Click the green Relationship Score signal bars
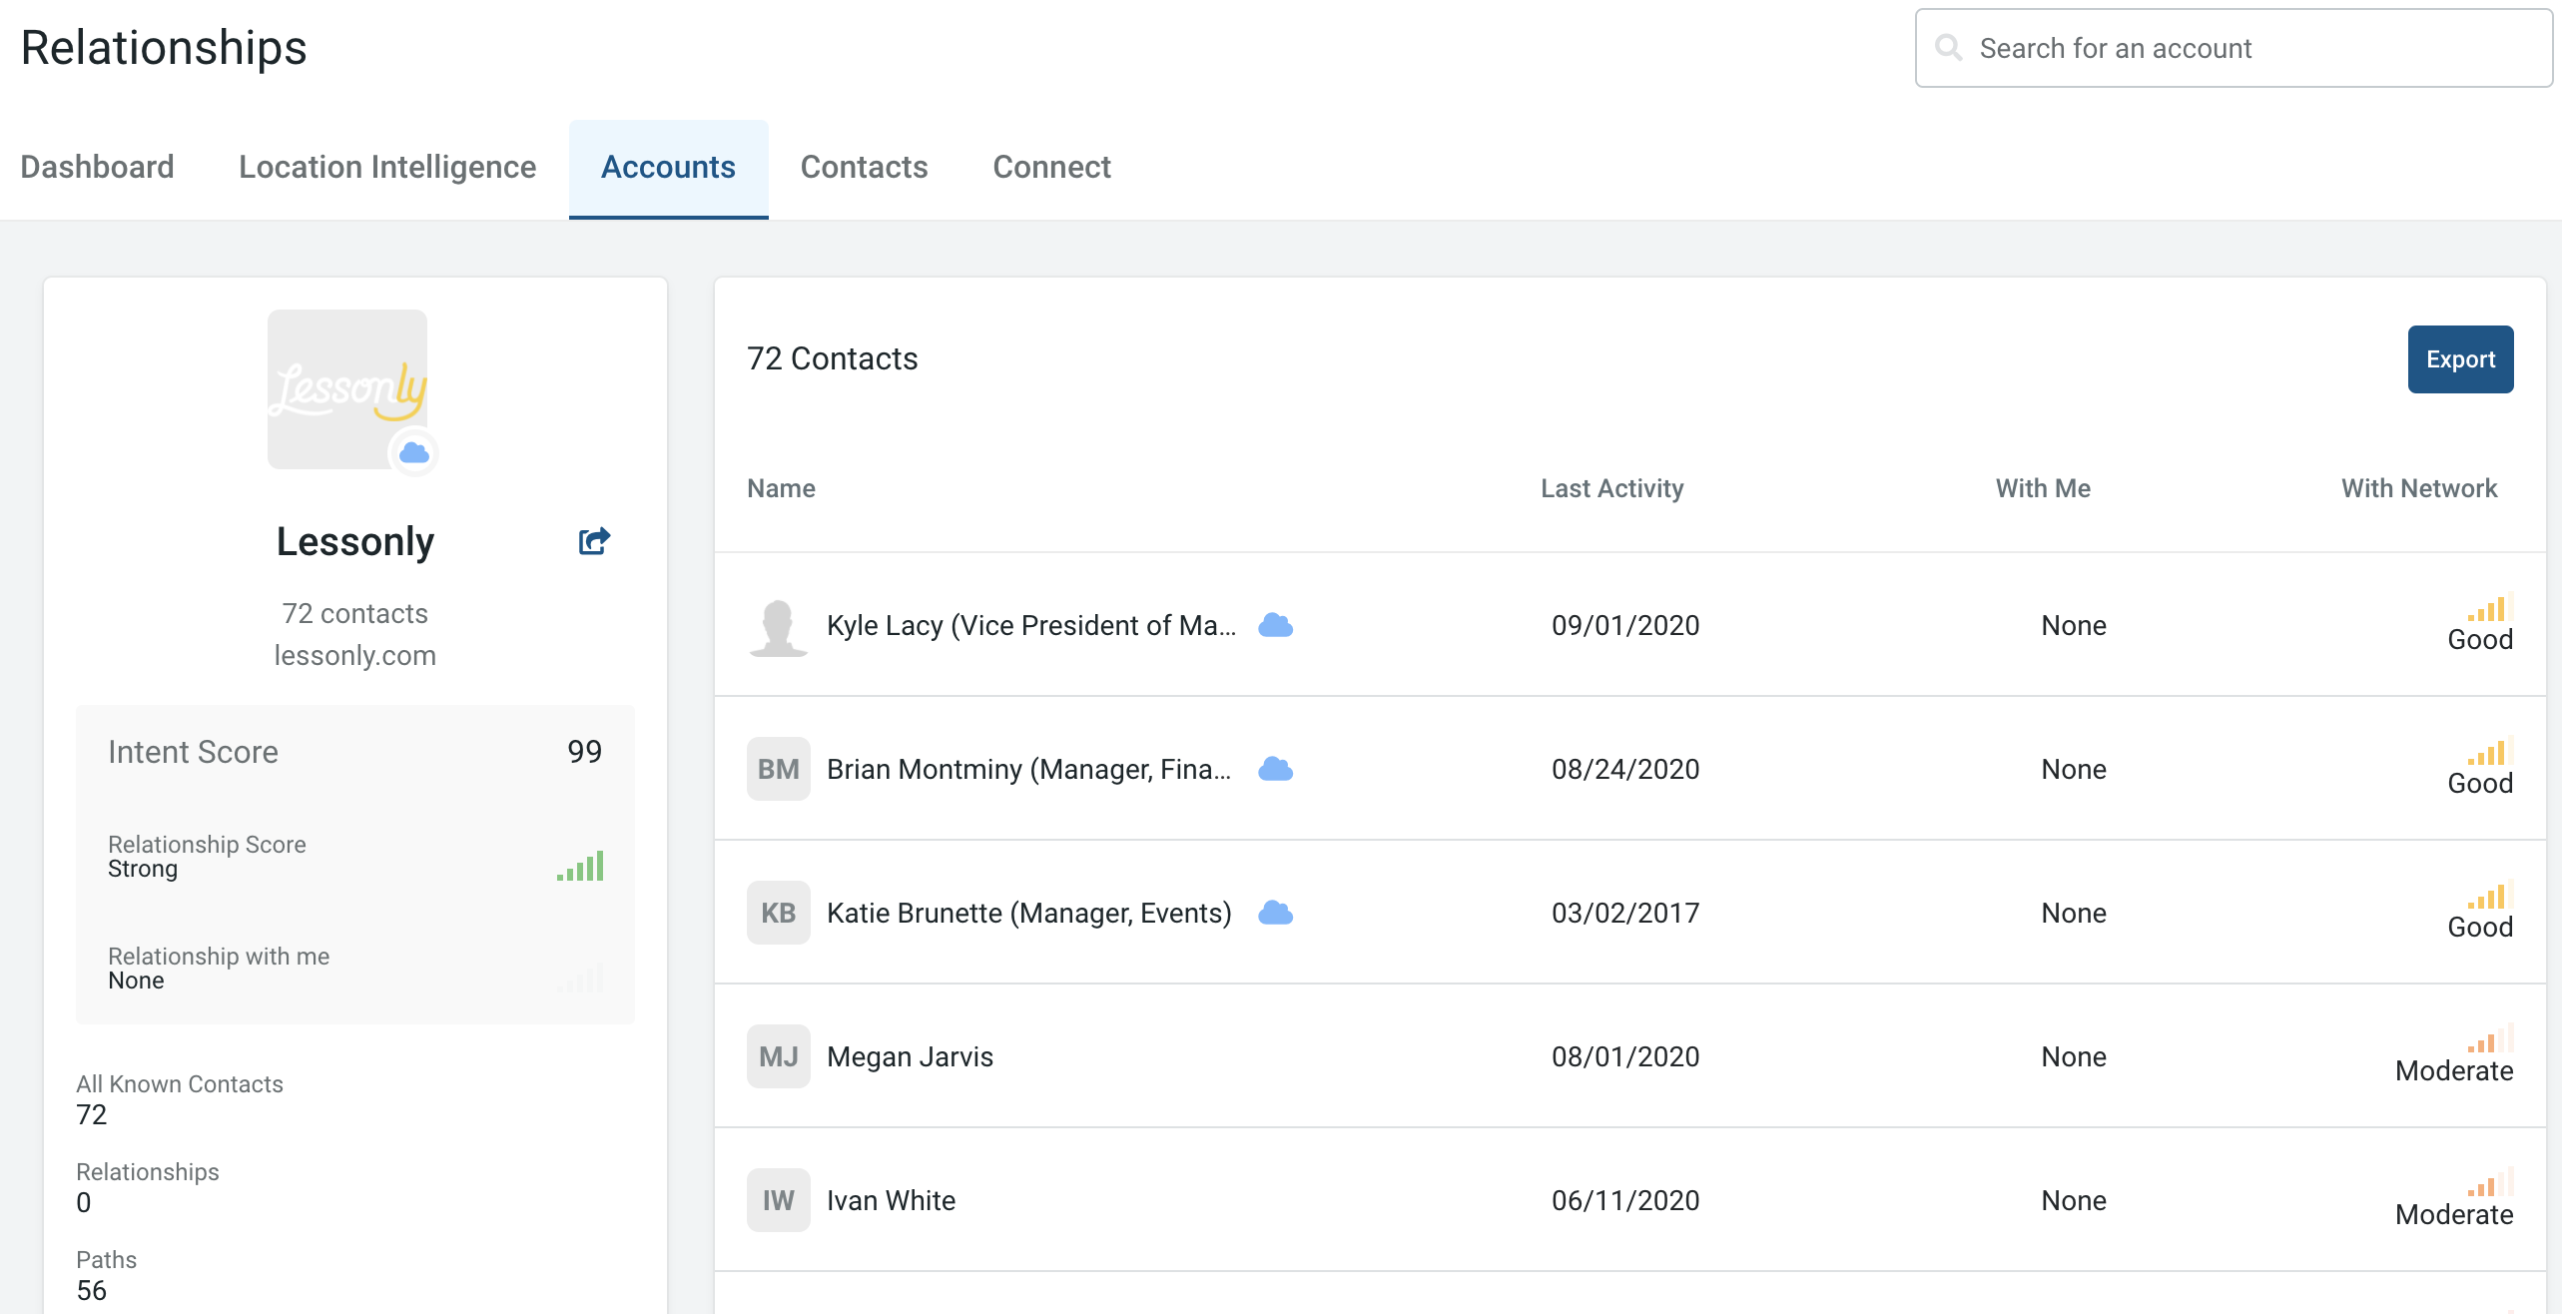Screen dimensions: 2562x1314 pyautogui.click(x=580, y=865)
